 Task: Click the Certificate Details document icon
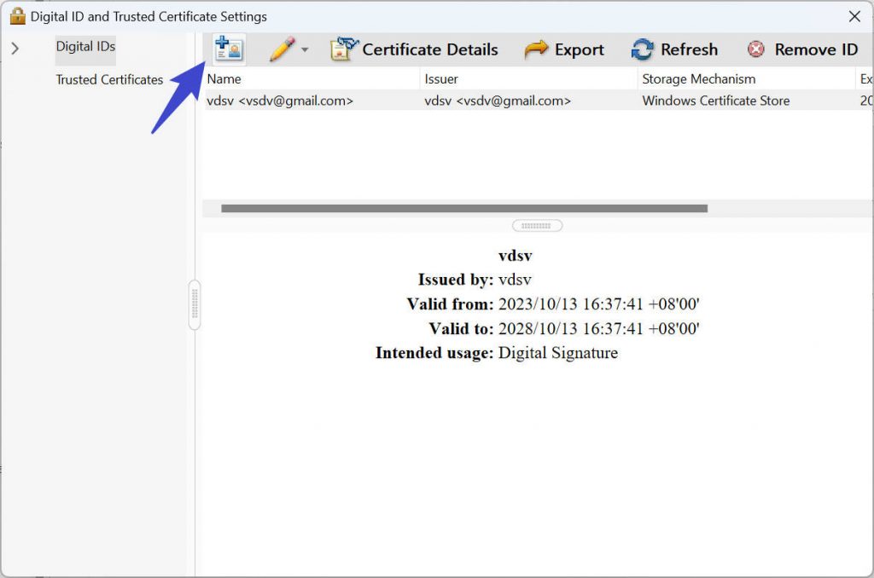(x=344, y=49)
